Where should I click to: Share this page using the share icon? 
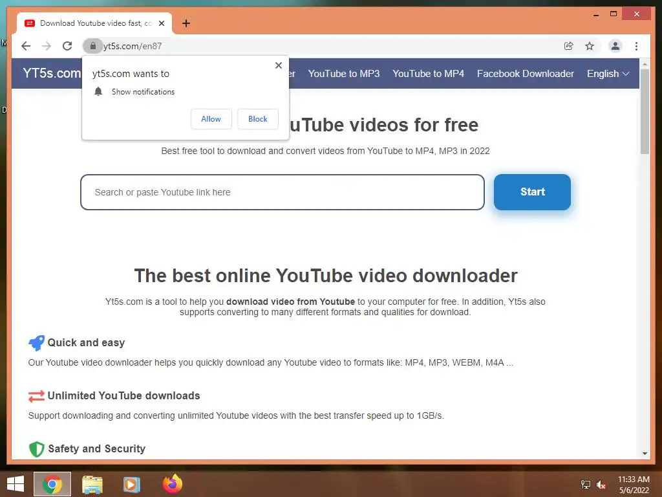point(569,46)
